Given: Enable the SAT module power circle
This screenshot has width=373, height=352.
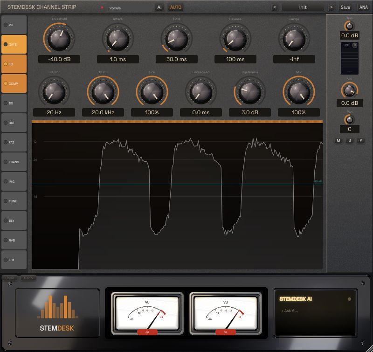Looking at the screenshot, I should [x=6, y=123].
